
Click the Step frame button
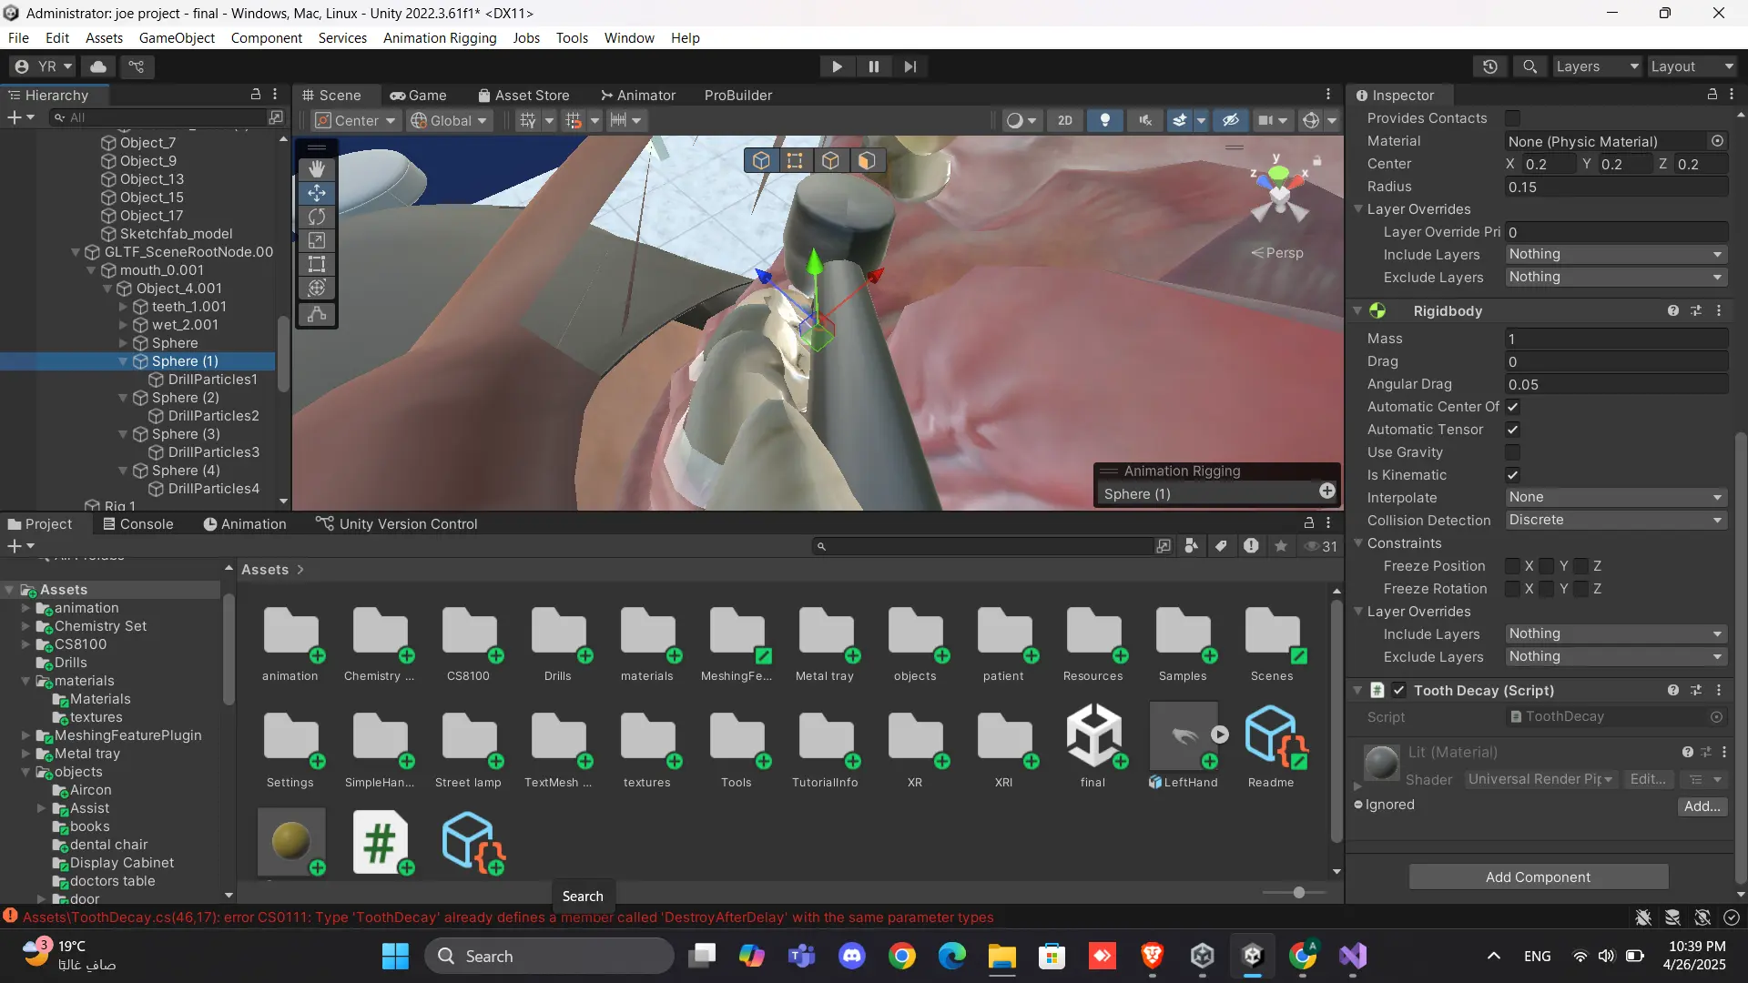(x=910, y=66)
